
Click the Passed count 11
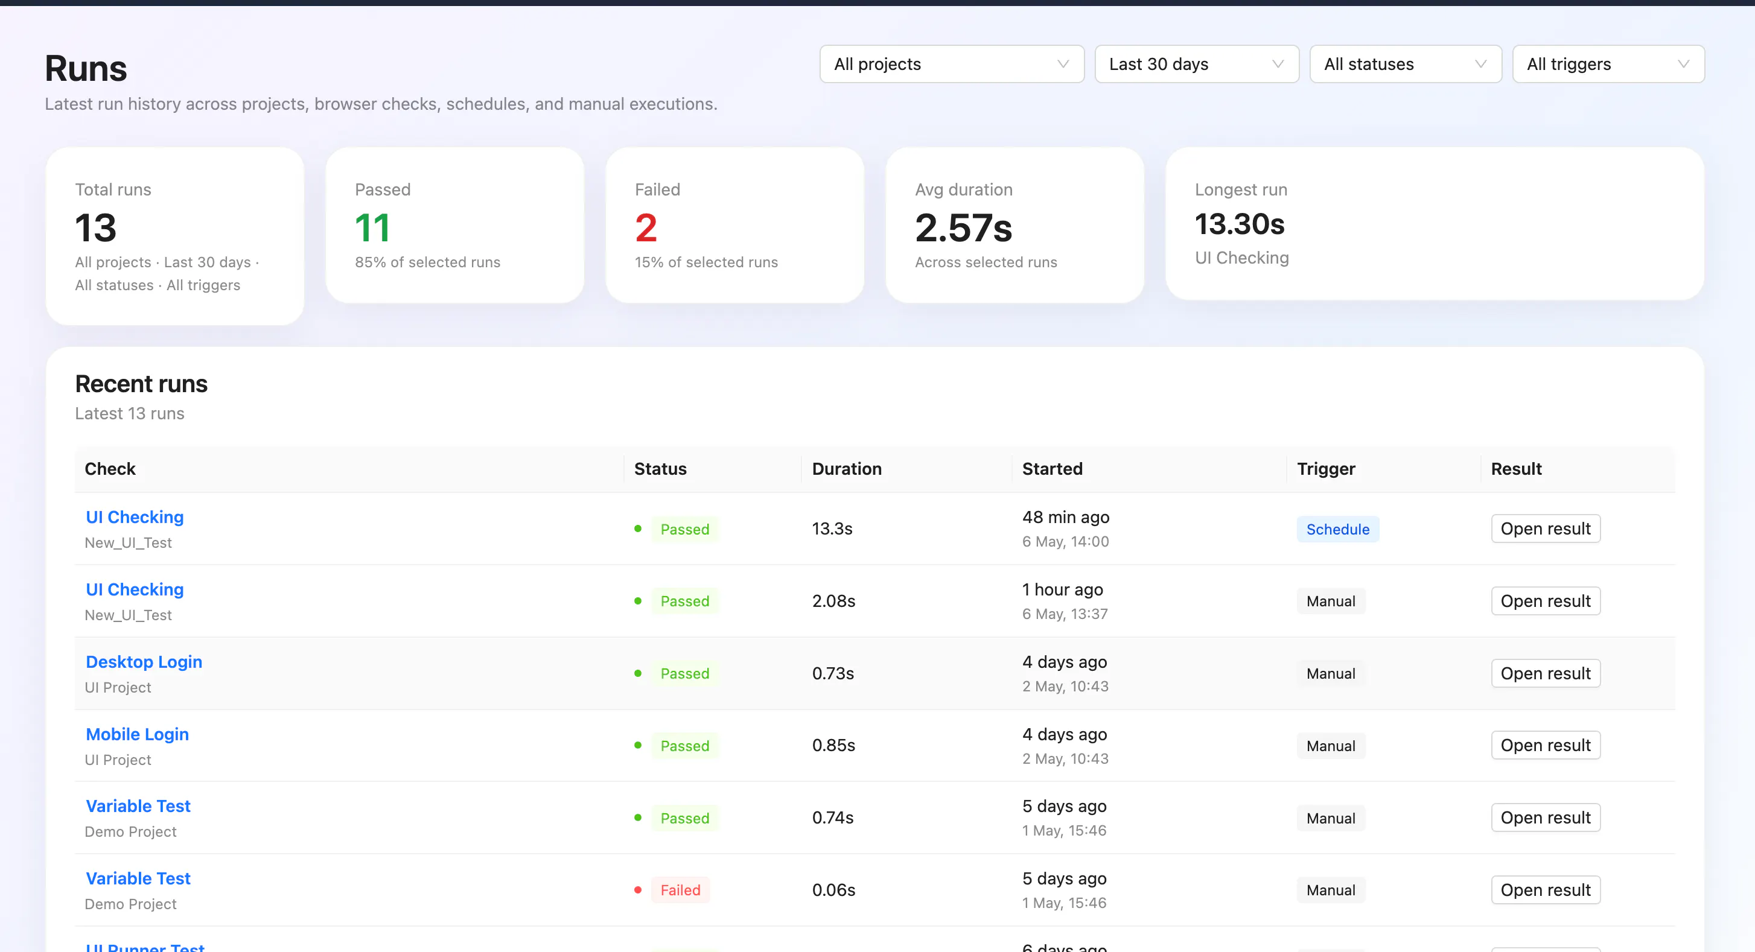372,227
